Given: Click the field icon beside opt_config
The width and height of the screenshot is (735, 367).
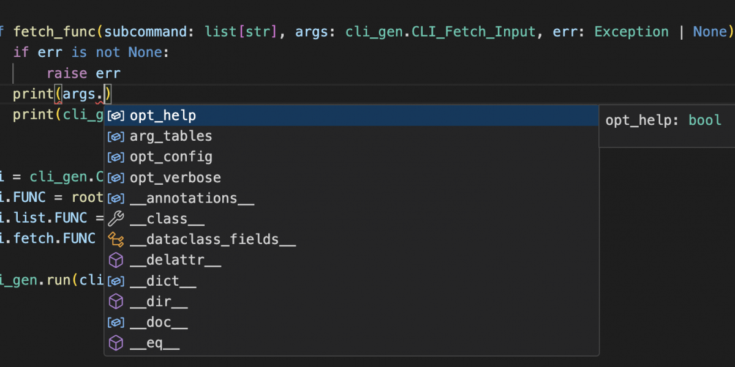Looking at the screenshot, I should coord(116,157).
